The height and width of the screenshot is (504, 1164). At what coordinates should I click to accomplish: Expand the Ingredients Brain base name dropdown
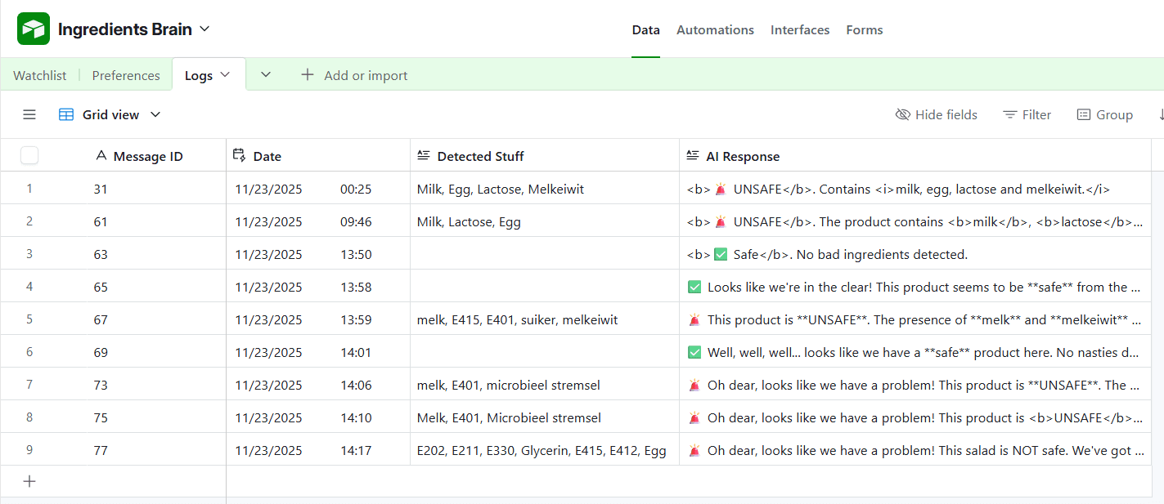point(204,29)
